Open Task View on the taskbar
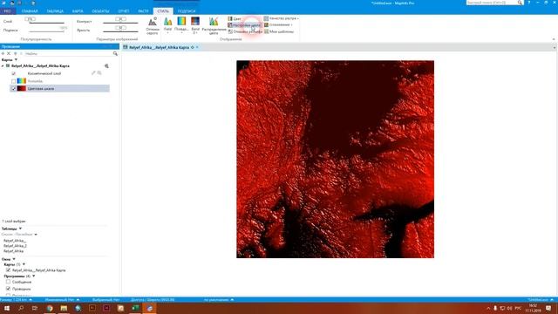Image resolution: width=558 pixels, height=314 pixels. pyautogui.click(x=35, y=308)
